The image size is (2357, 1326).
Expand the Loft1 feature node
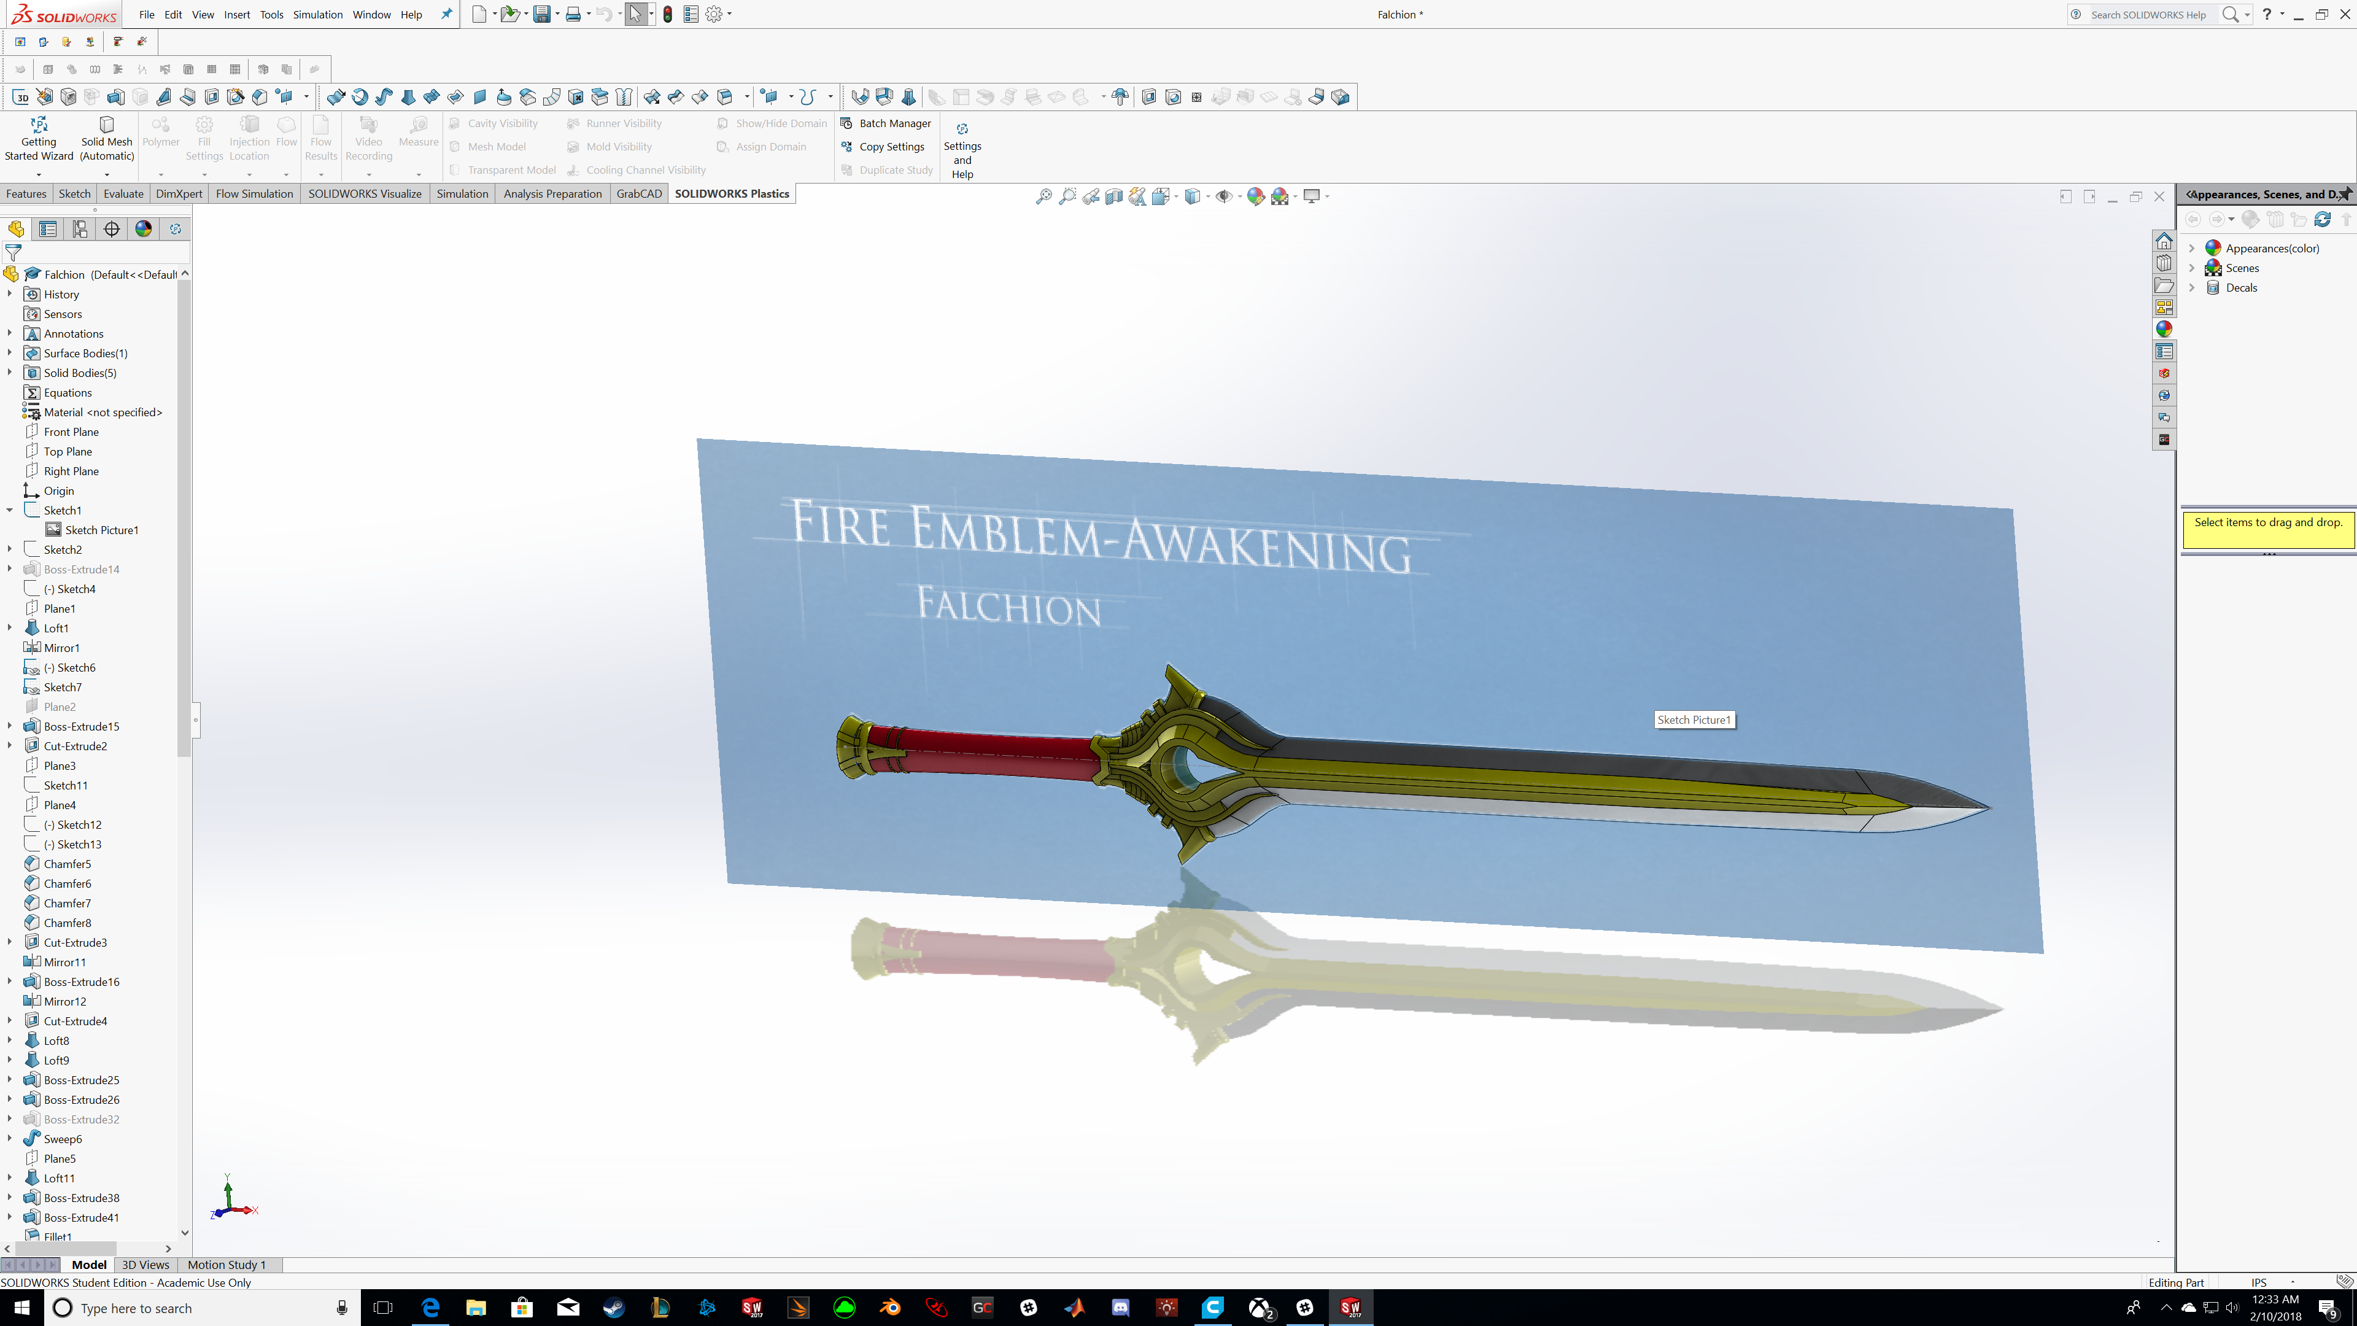10,628
